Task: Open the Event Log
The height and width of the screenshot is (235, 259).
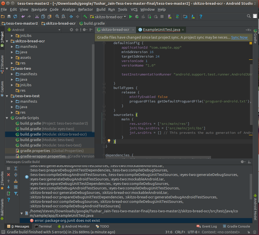Action: tap(207, 227)
